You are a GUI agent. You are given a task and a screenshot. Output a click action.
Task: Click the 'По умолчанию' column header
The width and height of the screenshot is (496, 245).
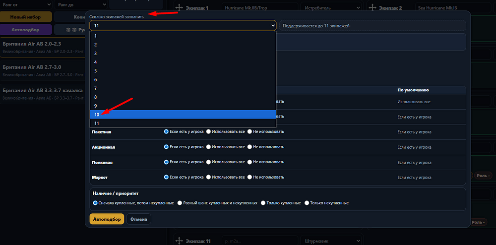(413, 90)
